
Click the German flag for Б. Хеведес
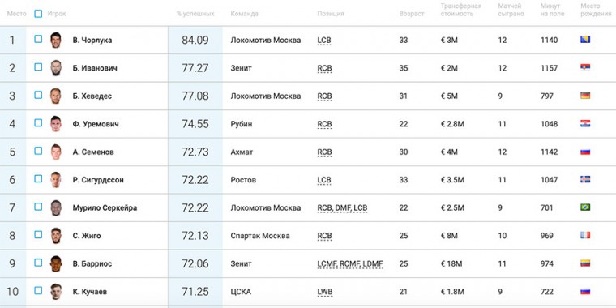point(585,96)
